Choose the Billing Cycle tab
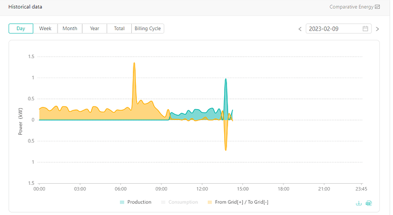Viewport: 393px width, 215px height. click(148, 28)
